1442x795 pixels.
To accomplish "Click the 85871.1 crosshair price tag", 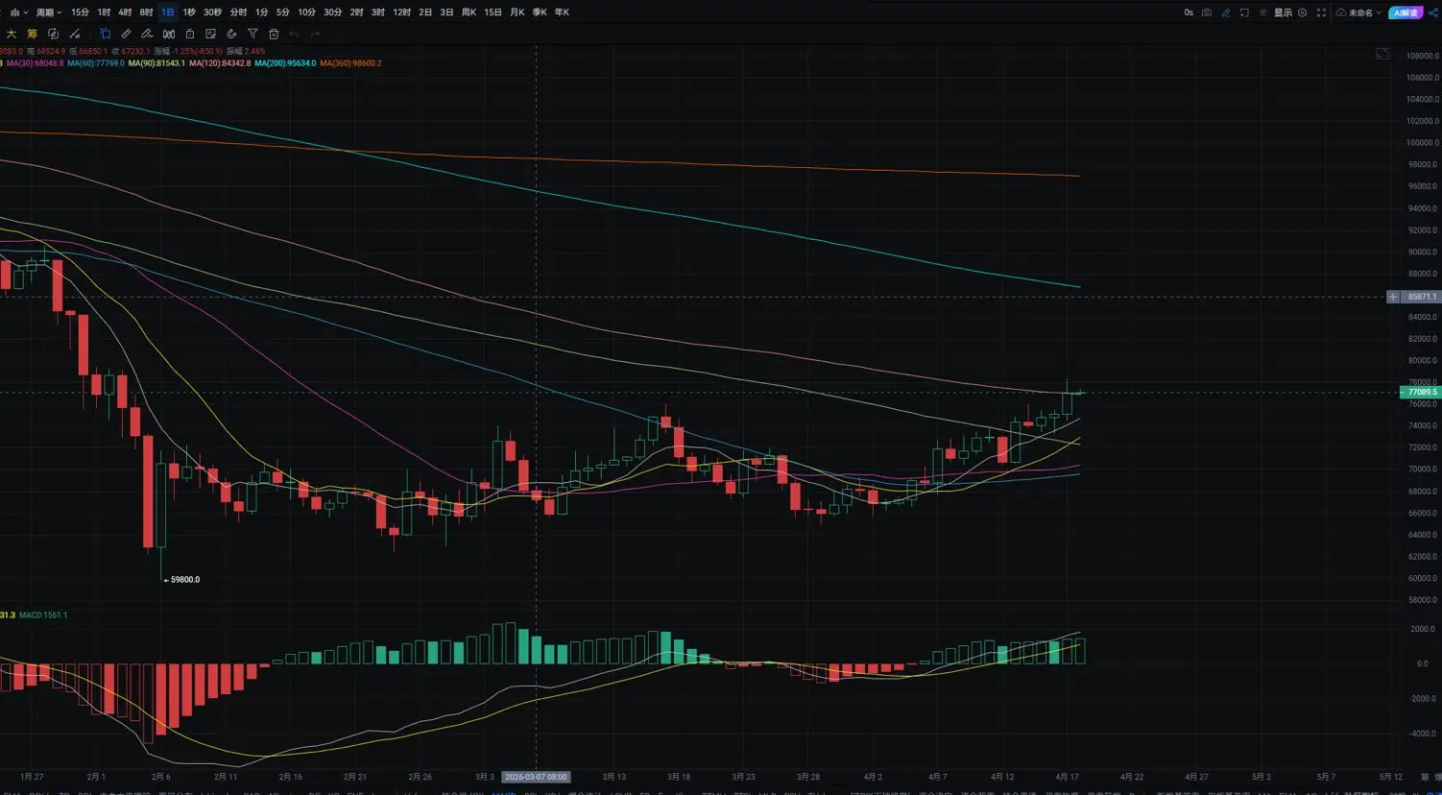I will click(1422, 297).
